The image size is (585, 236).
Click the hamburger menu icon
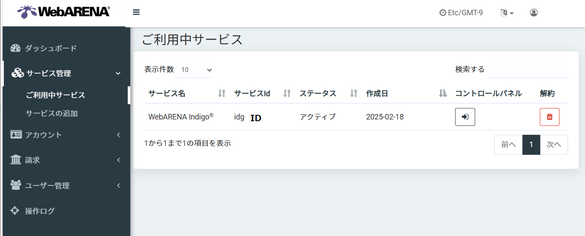[136, 12]
